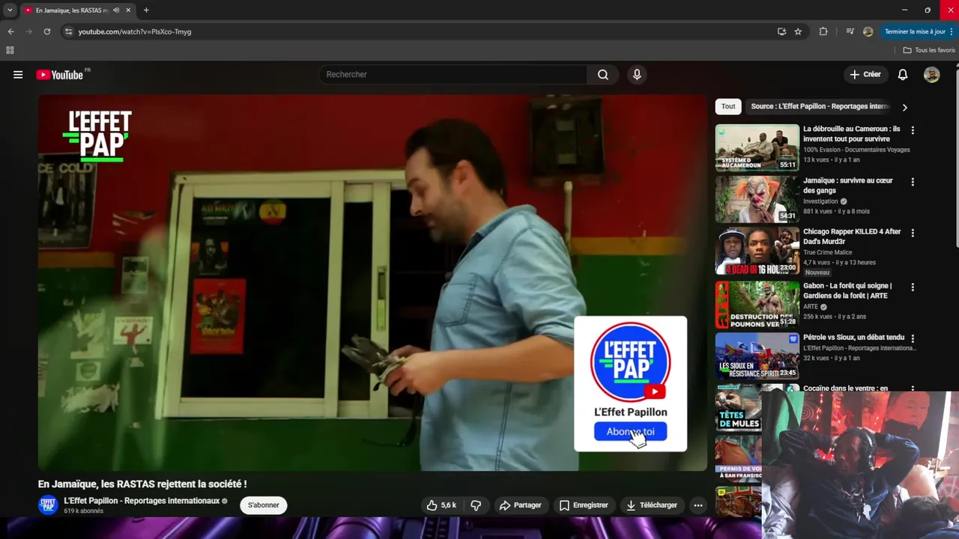Screen dimensions: 959x539
Task: Open the YouTube account avatar menu
Action: (x=931, y=74)
